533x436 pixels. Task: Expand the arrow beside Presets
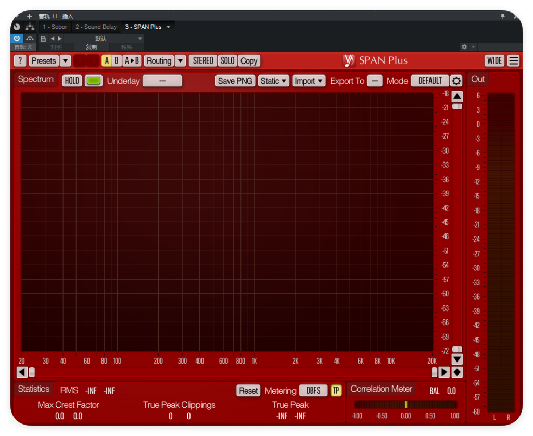[x=65, y=61]
